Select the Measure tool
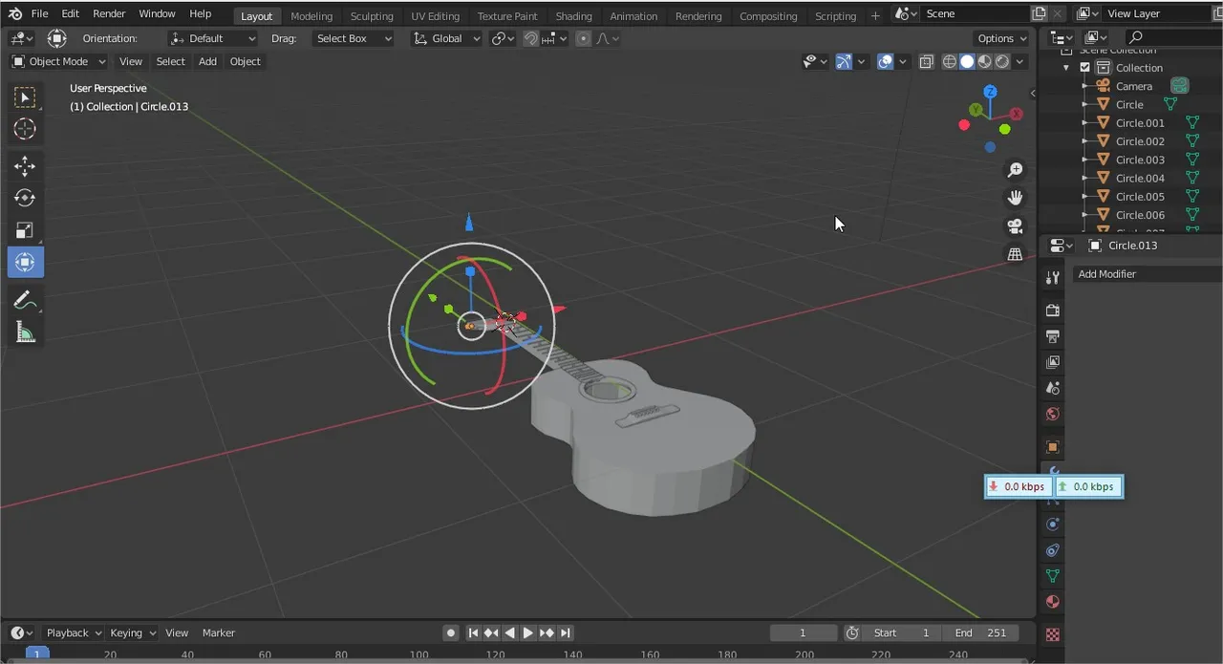Image resolution: width=1223 pixels, height=664 pixels. click(25, 332)
